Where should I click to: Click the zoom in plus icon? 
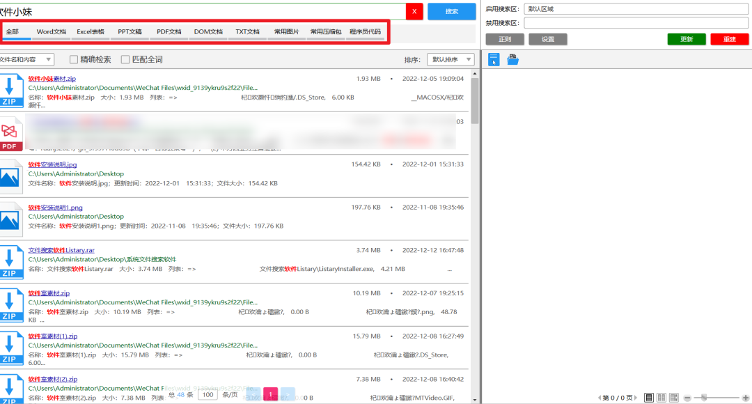pos(746,398)
